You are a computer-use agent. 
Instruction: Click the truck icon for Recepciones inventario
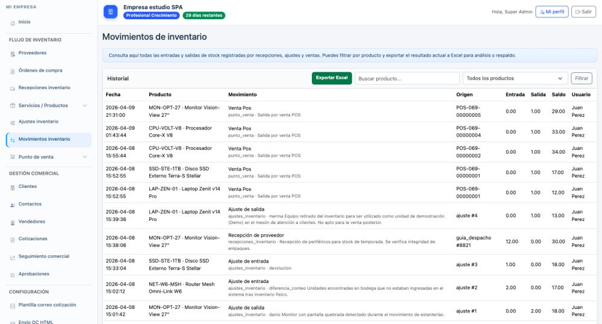[x=13, y=88]
